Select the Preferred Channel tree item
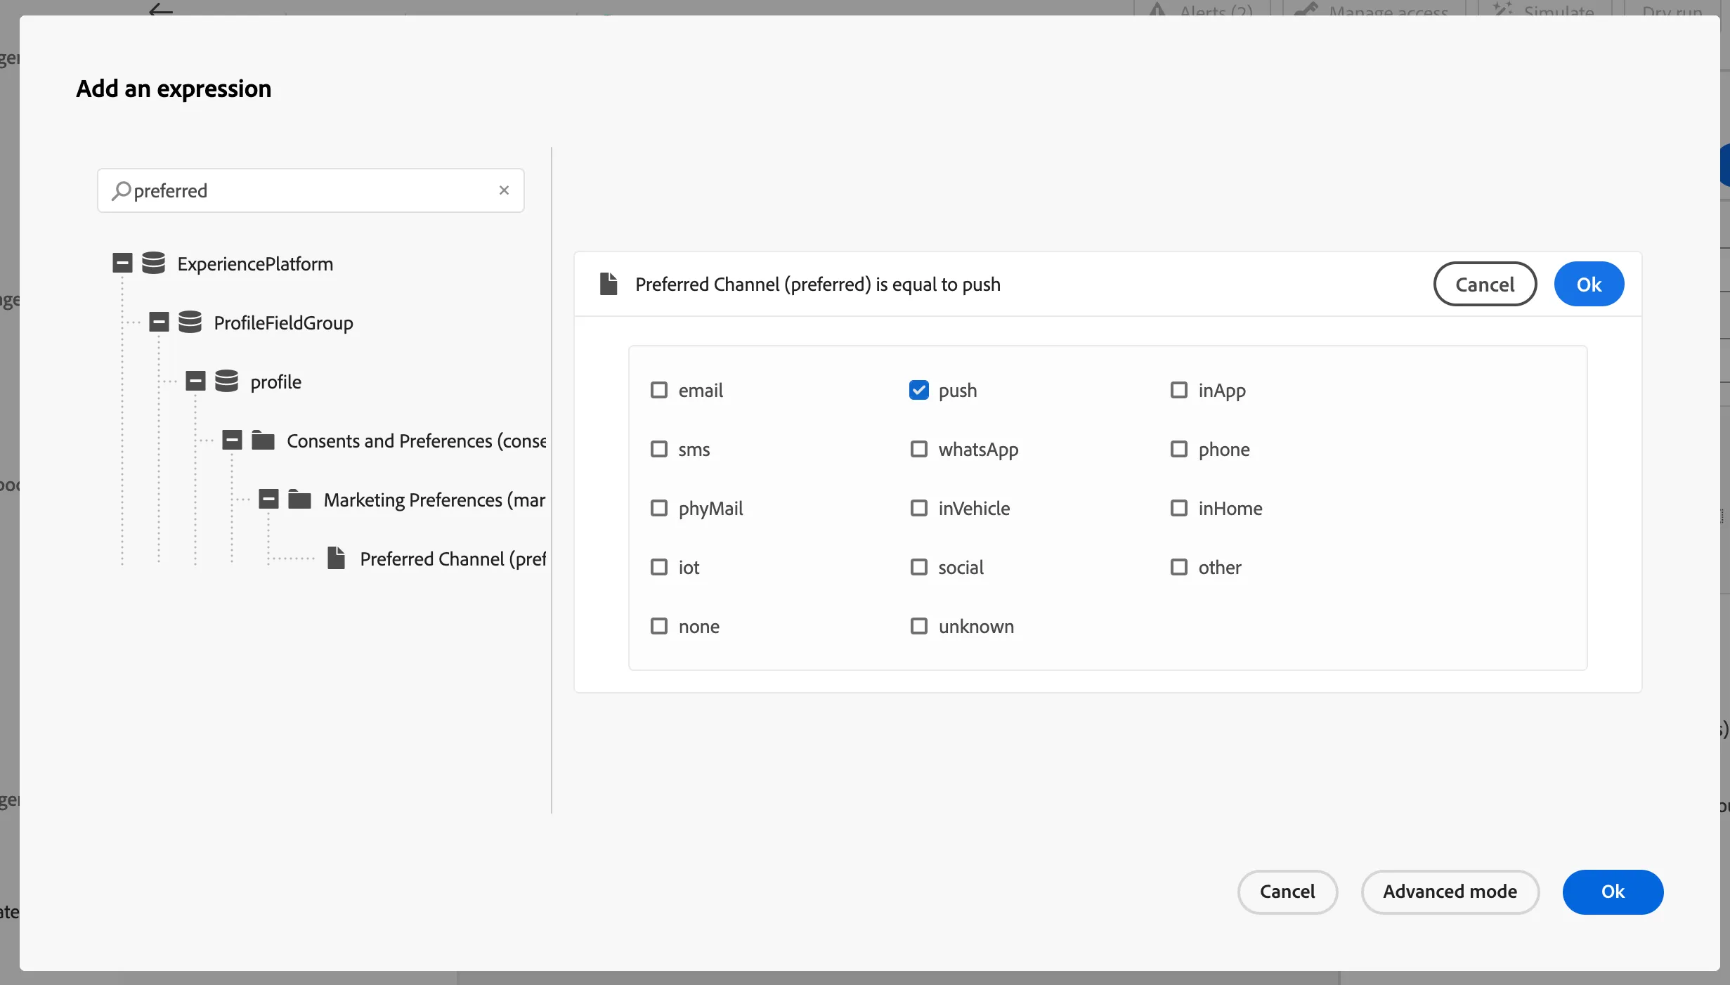The image size is (1730, 985). (453, 559)
